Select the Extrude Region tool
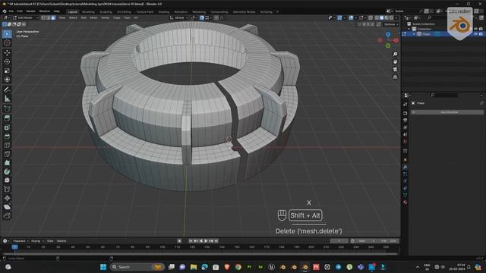 (x=7, y=118)
